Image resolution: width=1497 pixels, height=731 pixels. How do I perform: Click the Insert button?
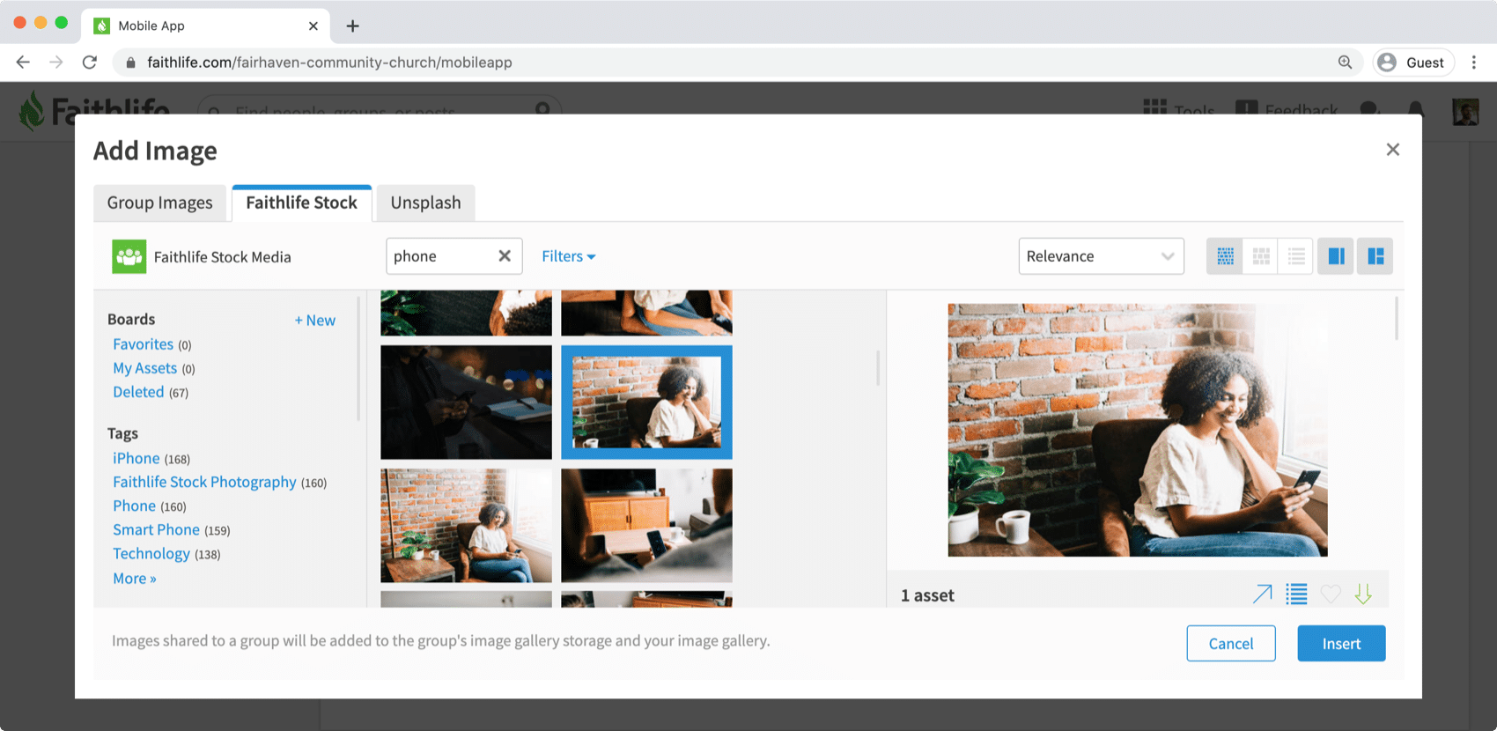[1341, 644]
